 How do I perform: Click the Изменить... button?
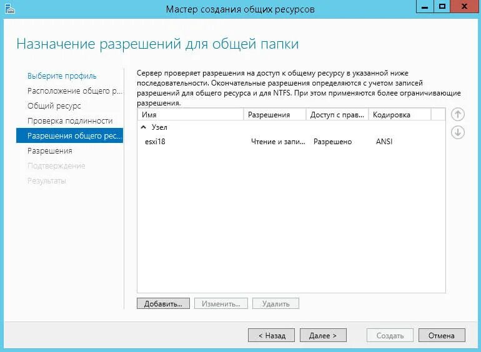click(221, 303)
